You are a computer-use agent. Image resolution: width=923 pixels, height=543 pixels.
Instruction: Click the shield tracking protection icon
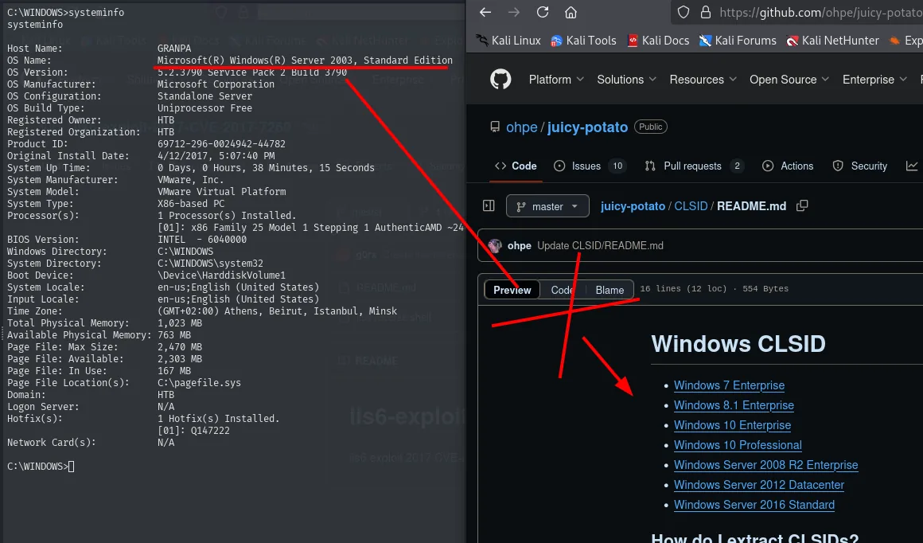coord(683,13)
